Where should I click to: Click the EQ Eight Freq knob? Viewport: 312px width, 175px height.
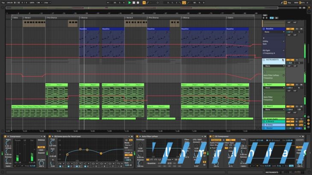(x=53, y=143)
